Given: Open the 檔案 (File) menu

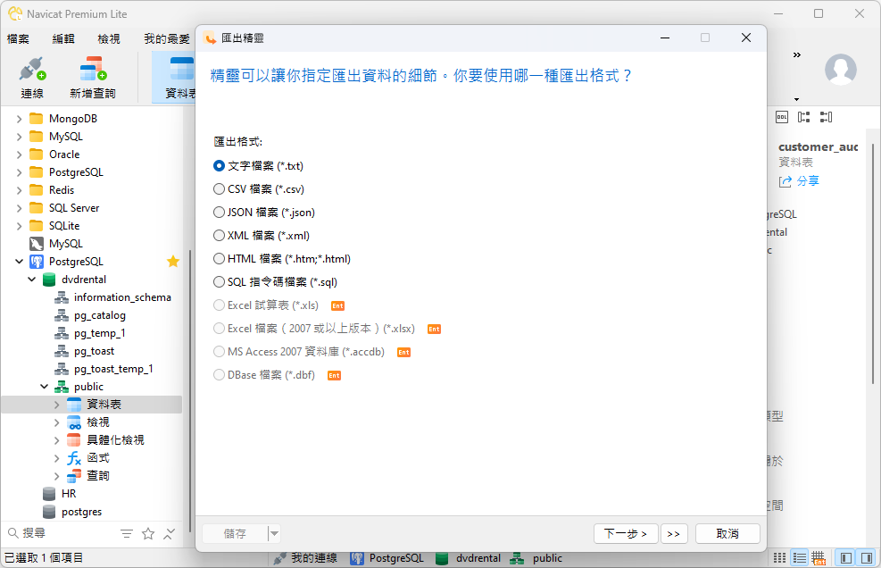Looking at the screenshot, I should (x=18, y=39).
